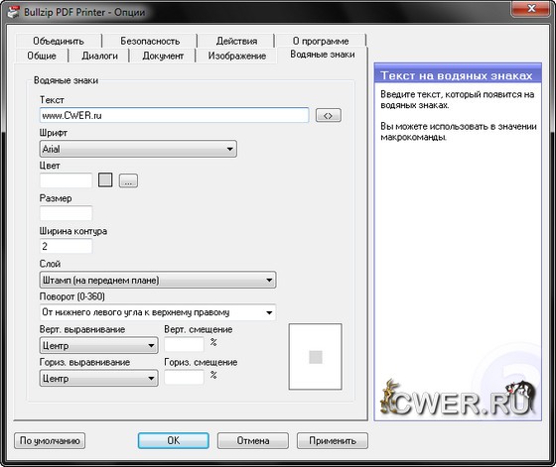Click the Bullzip printer icon in title bar

pyautogui.click(x=14, y=12)
